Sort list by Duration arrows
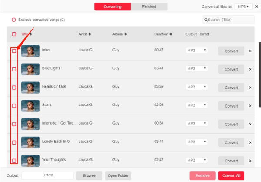The width and height of the screenshot is (261, 182). coord(171,34)
